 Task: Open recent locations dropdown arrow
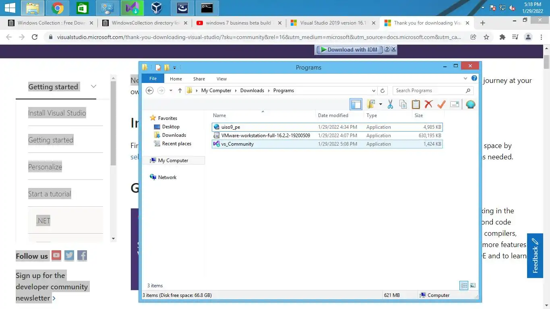point(171,91)
